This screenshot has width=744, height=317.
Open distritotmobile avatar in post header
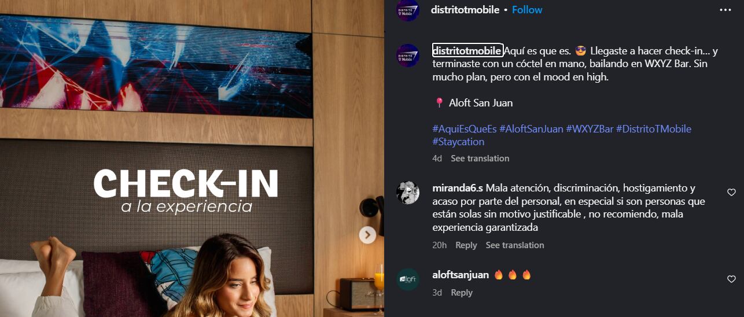point(408,10)
